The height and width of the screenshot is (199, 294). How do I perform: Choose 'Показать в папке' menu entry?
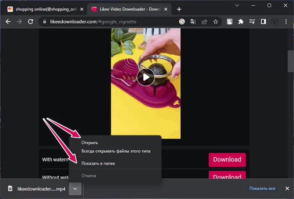98,163
